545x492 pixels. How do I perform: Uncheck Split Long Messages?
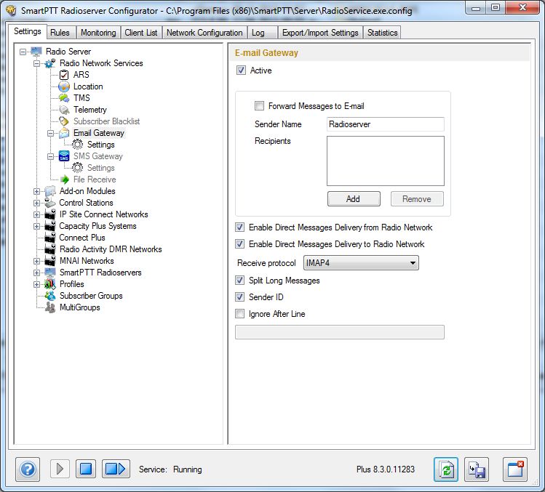point(240,281)
